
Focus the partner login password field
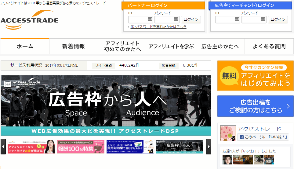click(x=167, y=19)
